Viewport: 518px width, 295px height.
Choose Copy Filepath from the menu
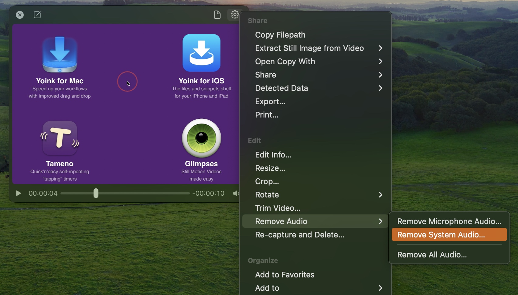(315, 35)
